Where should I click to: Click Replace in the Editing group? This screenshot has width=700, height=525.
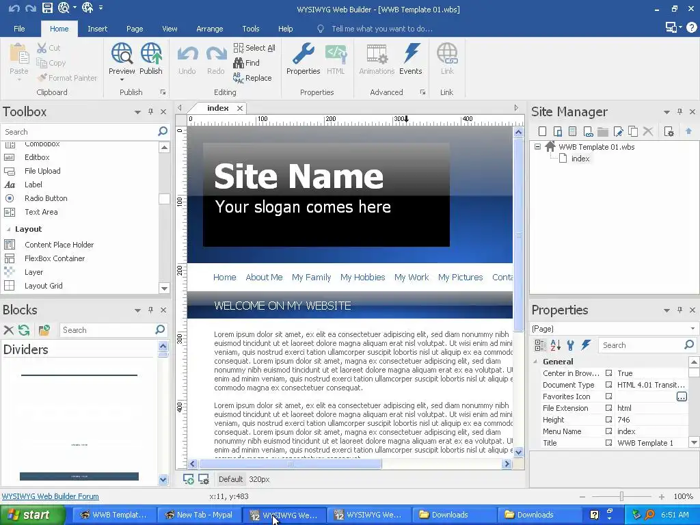(252, 78)
